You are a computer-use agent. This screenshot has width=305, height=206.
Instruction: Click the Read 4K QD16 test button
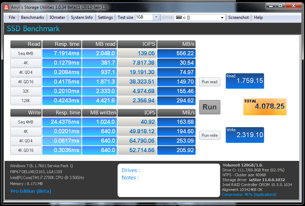26,82
